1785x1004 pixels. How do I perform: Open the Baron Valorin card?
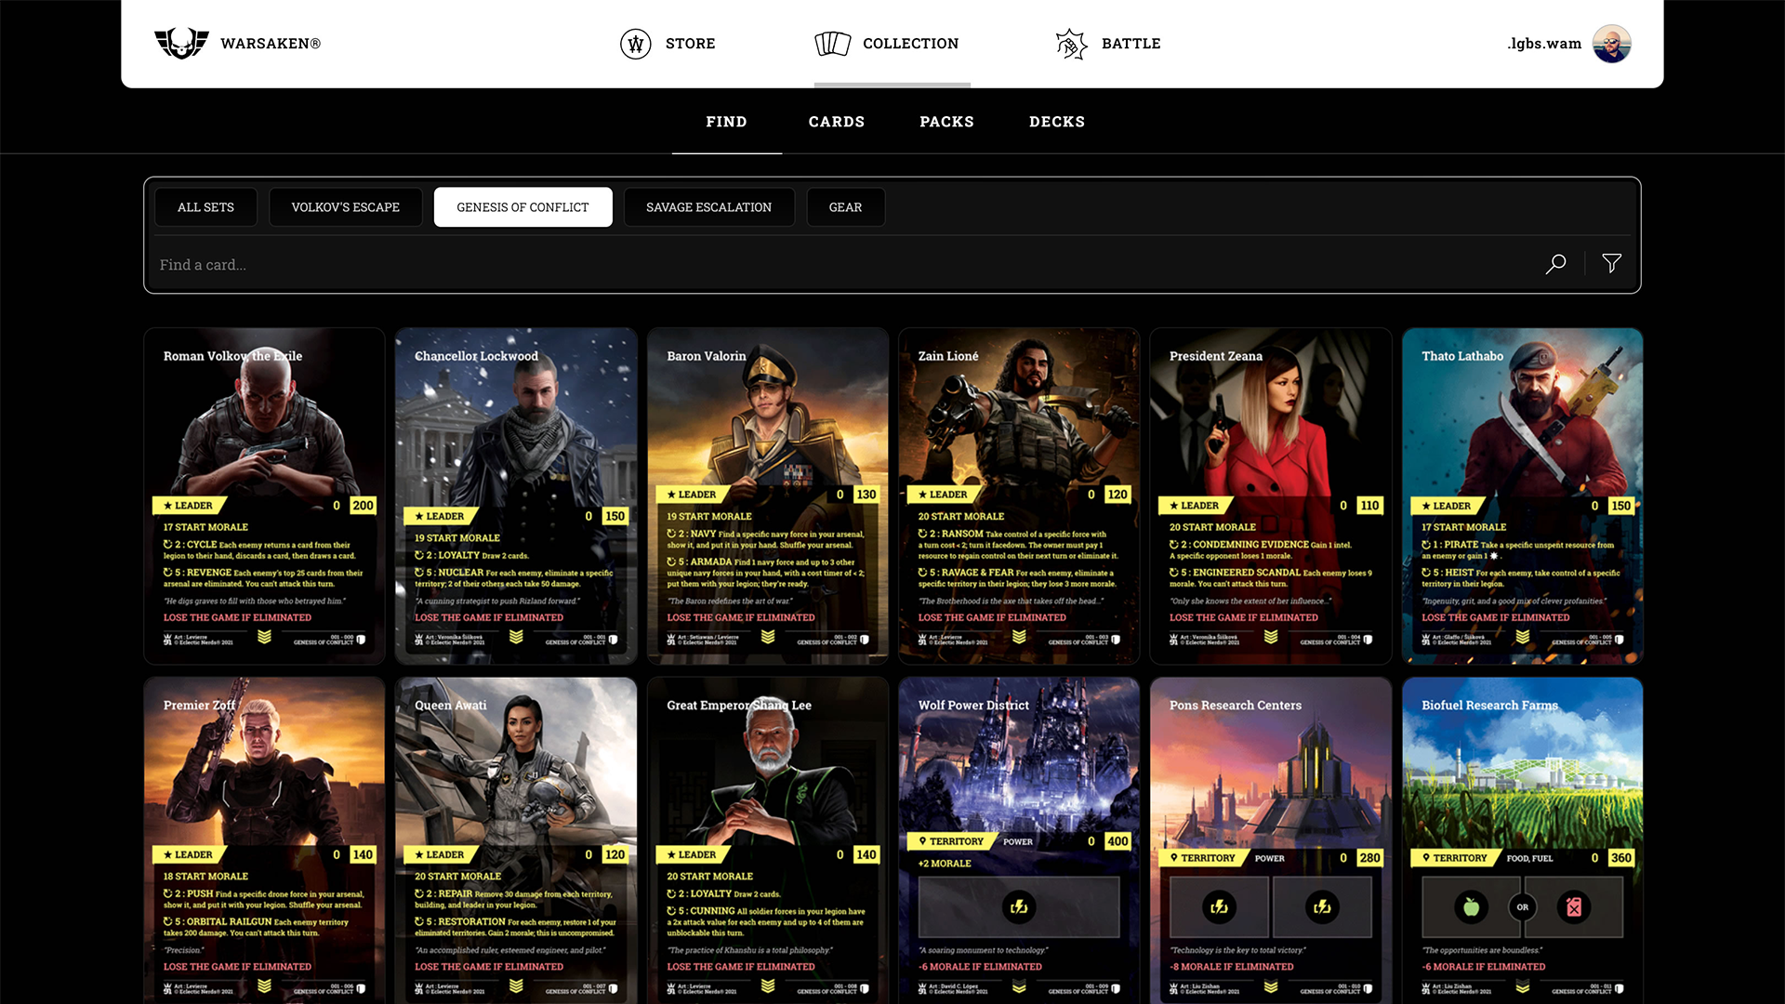coord(767,495)
